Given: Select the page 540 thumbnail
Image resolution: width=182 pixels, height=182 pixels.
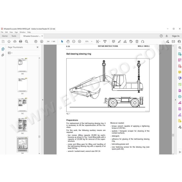Looking at the screenshot, I should pyautogui.click(x=22, y=65).
